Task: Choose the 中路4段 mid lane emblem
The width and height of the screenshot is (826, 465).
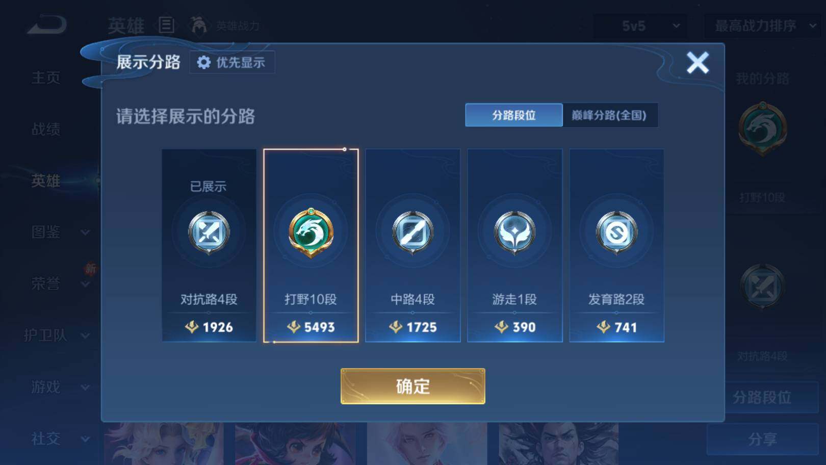Action: point(412,232)
